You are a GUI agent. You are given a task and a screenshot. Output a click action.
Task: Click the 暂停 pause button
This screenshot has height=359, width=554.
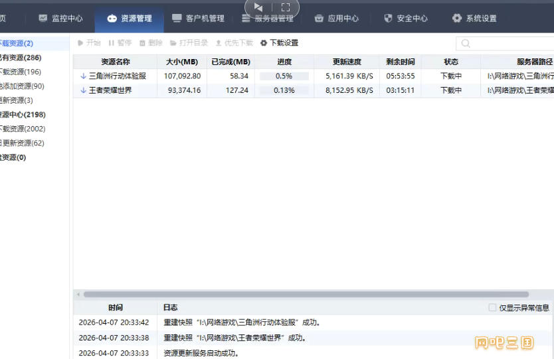point(120,43)
